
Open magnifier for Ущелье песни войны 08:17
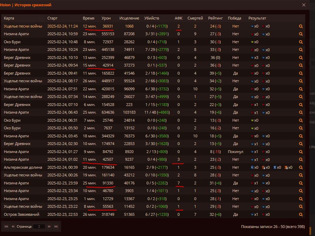click(x=301, y=81)
